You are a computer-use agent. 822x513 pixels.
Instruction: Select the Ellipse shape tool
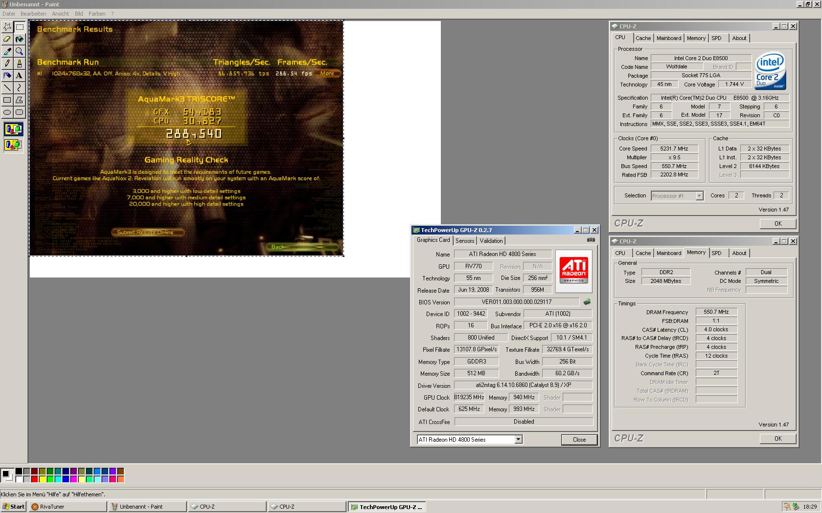tap(7, 112)
